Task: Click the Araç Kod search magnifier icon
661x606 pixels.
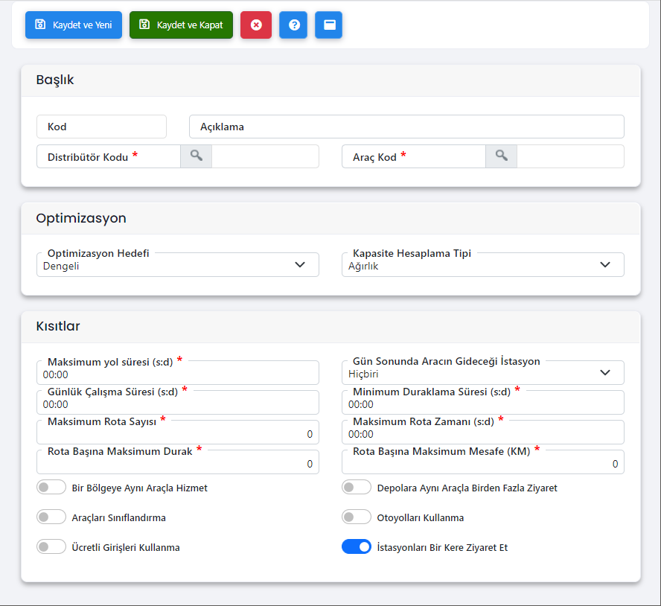Action: pyautogui.click(x=501, y=156)
